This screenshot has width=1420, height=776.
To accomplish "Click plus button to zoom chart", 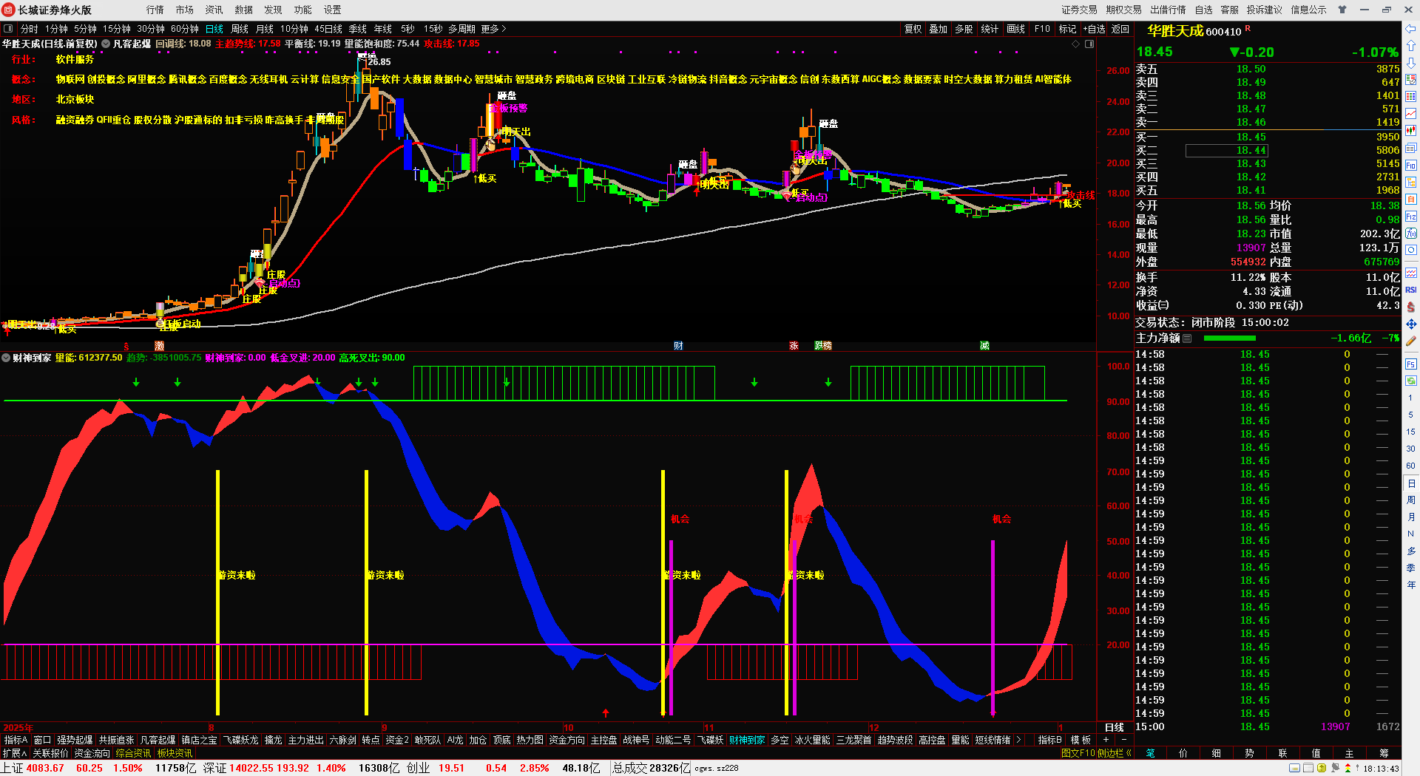I will (1106, 740).
